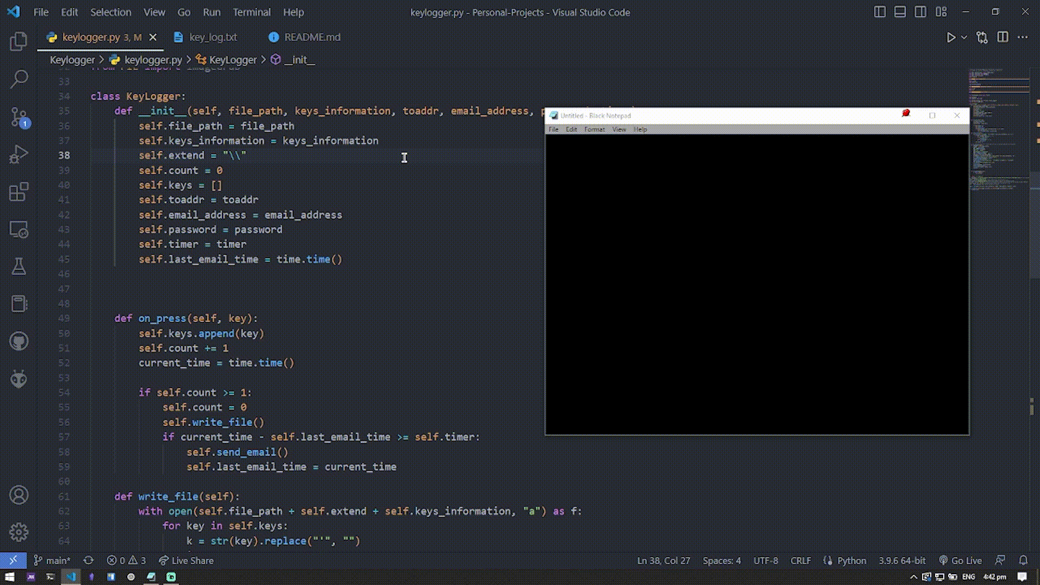Open the Explorer view in activity bar
This screenshot has width=1040, height=585.
[x=18, y=42]
